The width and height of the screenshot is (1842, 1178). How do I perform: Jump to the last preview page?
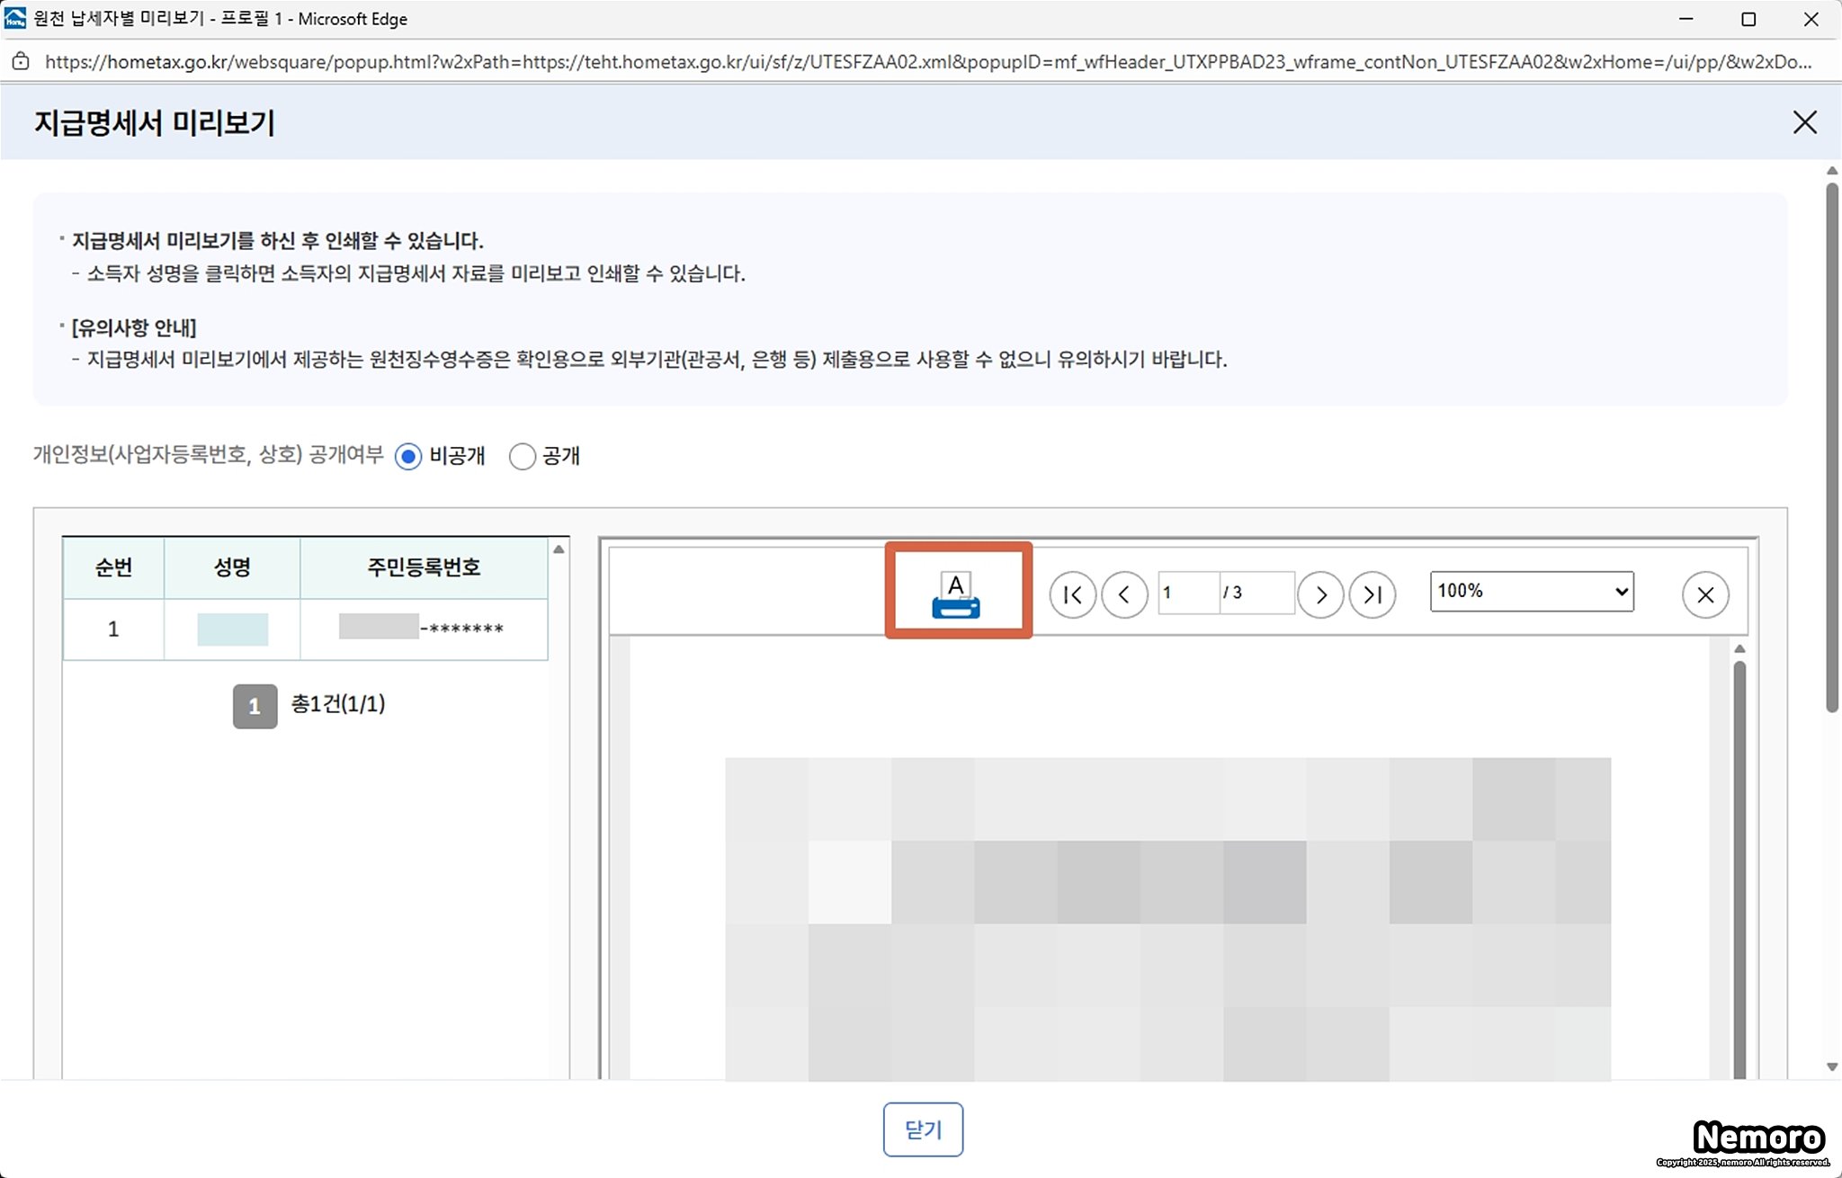[x=1373, y=594]
